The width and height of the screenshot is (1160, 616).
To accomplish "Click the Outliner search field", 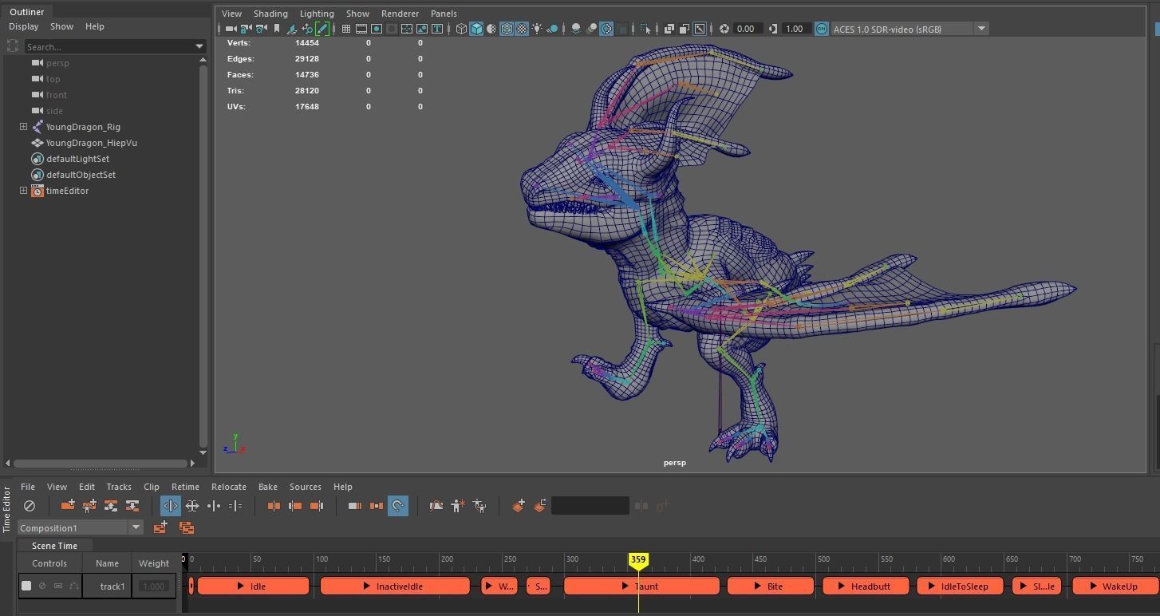I will [x=109, y=47].
